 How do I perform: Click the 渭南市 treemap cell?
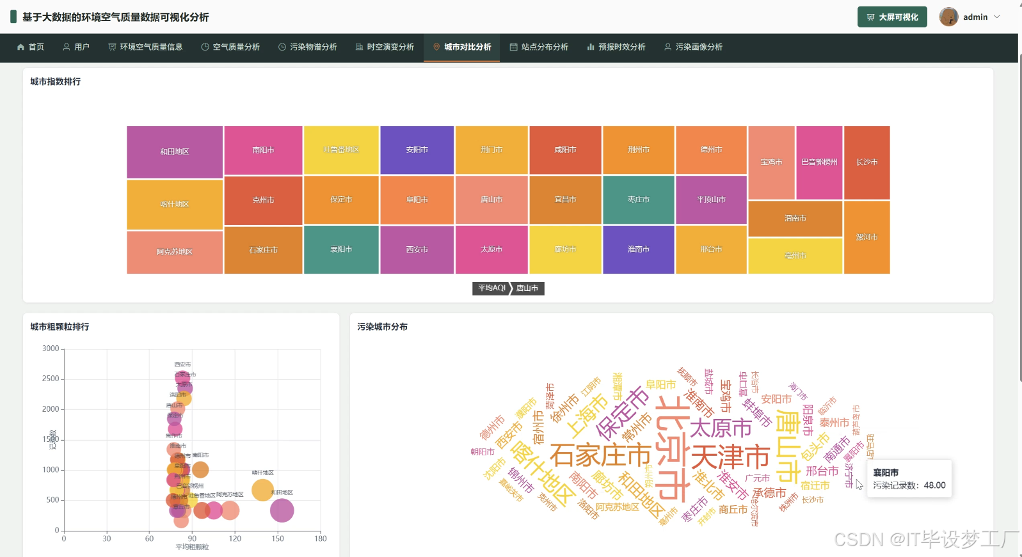coord(795,219)
